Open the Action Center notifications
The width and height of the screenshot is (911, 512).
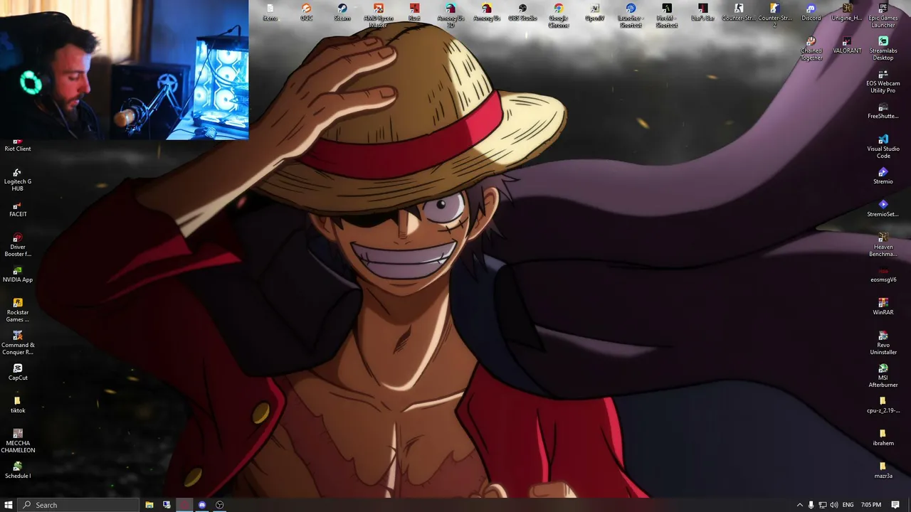pos(895,505)
